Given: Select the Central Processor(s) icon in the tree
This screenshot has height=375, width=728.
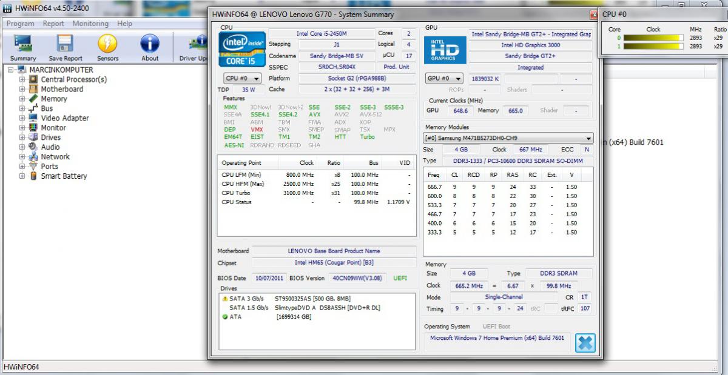Looking at the screenshot, I should pos(33,79).
